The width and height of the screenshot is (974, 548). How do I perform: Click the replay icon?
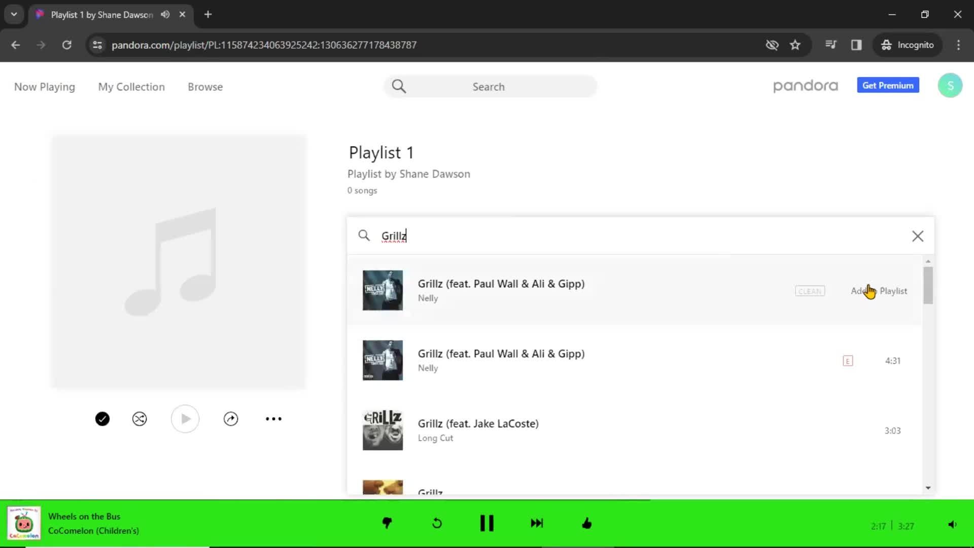click(x=437, y=523)
